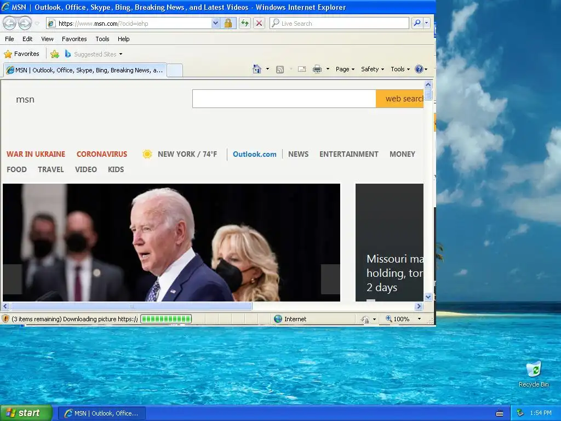The image size is (561, 421).
Task: Go forward with the Forward arrow button
Action: (x=25, y=23)
